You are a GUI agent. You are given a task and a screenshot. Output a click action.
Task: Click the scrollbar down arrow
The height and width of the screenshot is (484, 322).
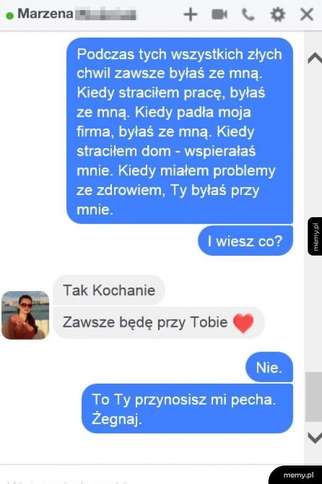pos(315,438)
